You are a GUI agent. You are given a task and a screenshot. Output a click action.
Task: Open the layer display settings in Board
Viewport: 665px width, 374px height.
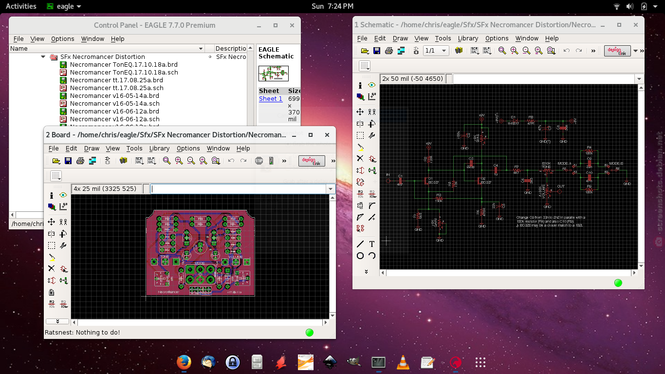[51, 207]
